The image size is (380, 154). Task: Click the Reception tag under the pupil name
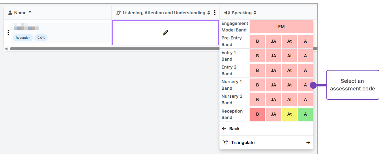23,38
